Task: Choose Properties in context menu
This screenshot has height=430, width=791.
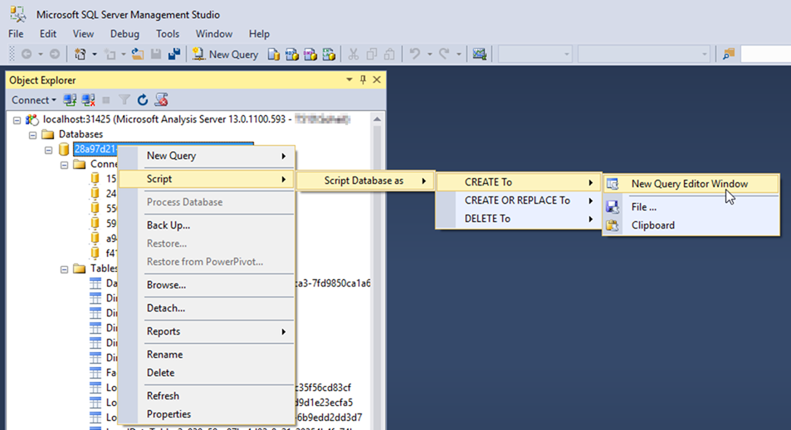Action: 207,414
